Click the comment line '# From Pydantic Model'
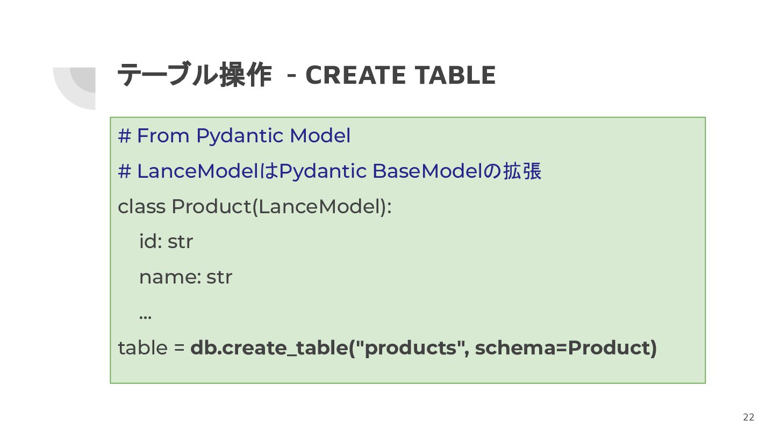Screen dimensions: 774x435 (234, 136)
